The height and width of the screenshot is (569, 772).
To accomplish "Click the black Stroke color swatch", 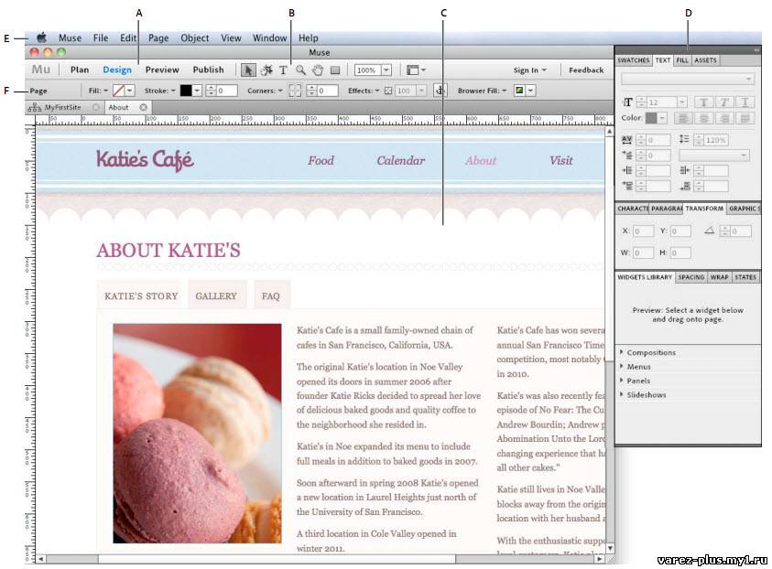I will pos(186,91).
